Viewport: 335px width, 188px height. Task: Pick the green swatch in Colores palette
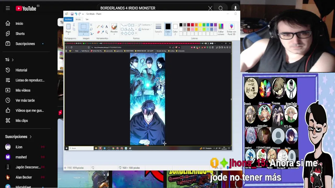(204, 25)
